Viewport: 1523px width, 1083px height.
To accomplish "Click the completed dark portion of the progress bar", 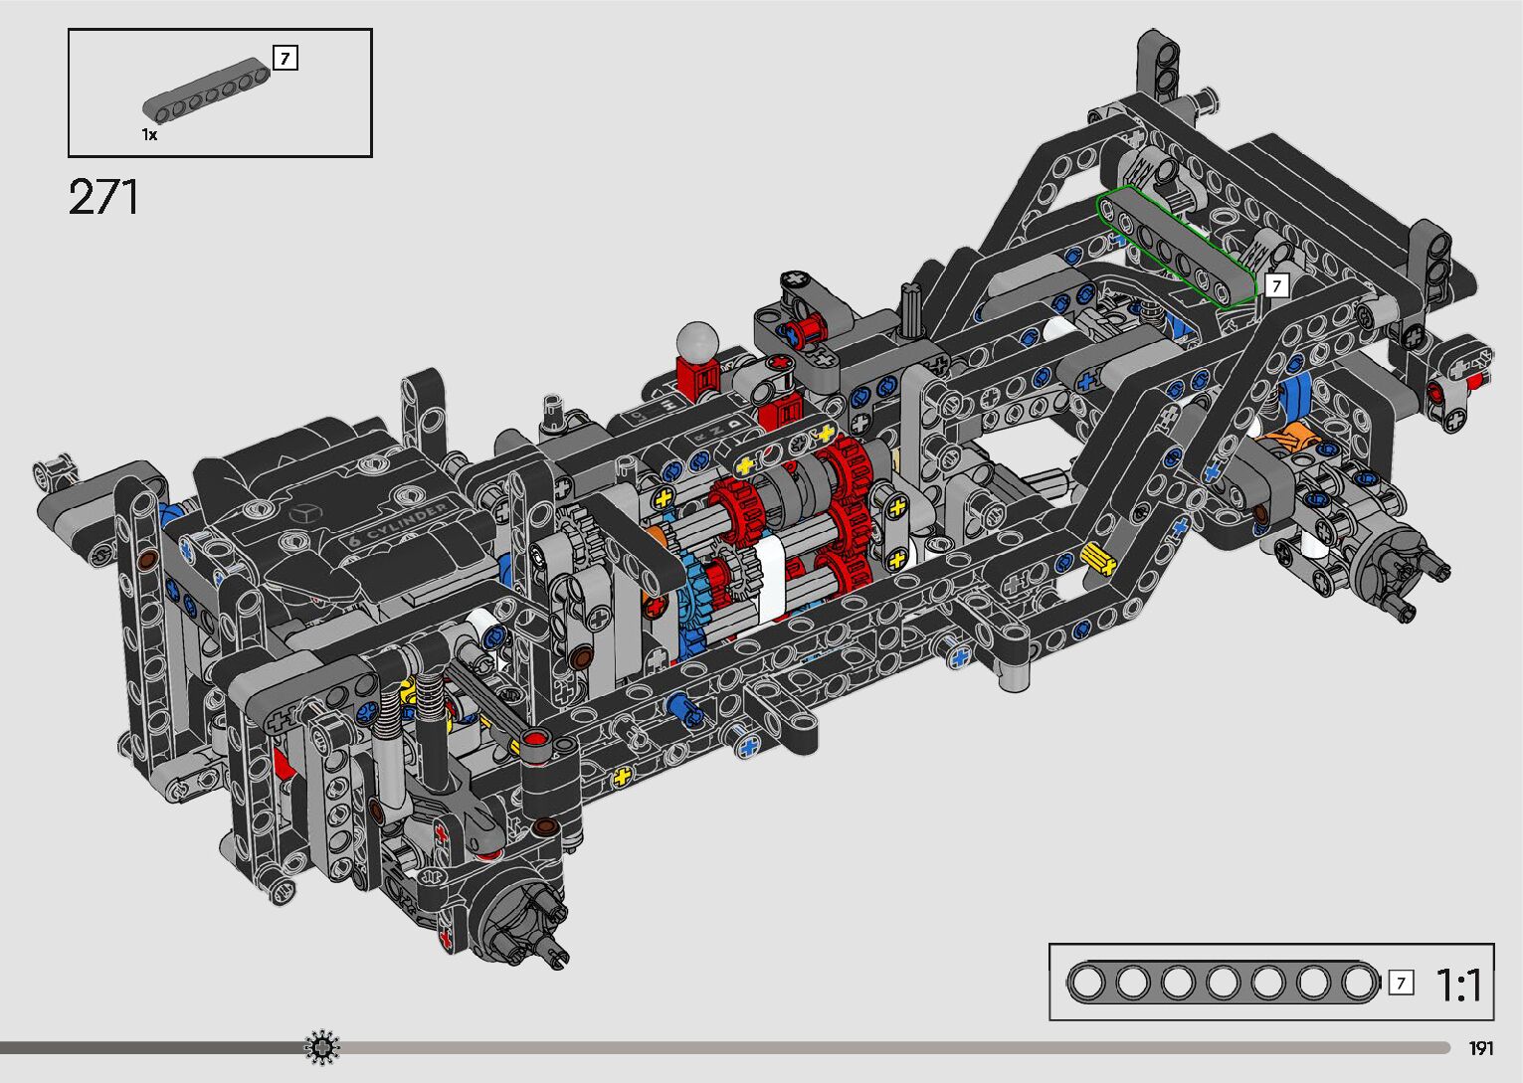I will [x=149, y=1047].
